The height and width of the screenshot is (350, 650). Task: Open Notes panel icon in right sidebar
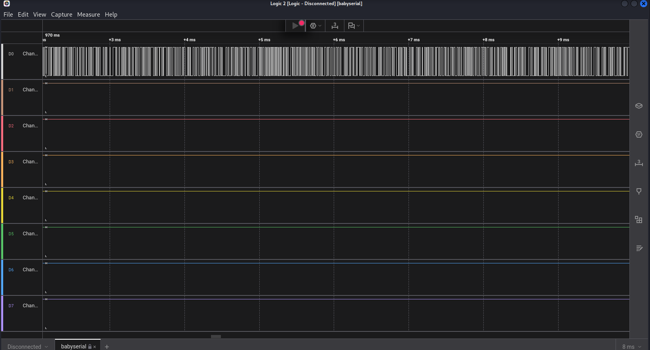click(639, 248)
